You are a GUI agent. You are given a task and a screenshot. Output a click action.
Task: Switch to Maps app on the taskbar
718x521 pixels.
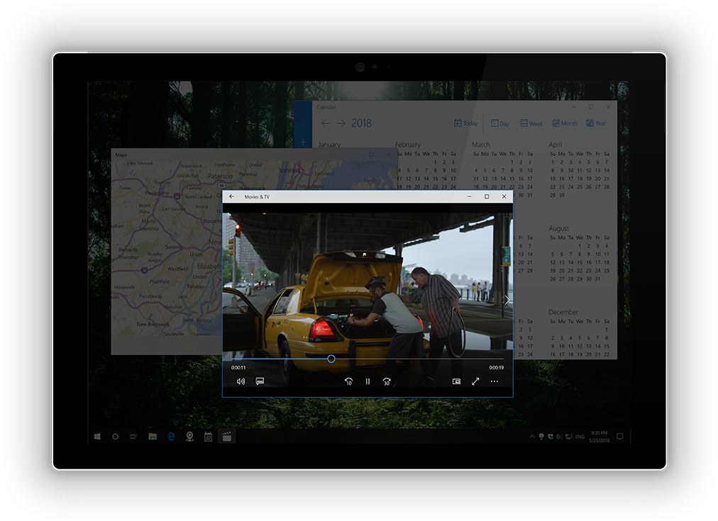pos(189,437)
